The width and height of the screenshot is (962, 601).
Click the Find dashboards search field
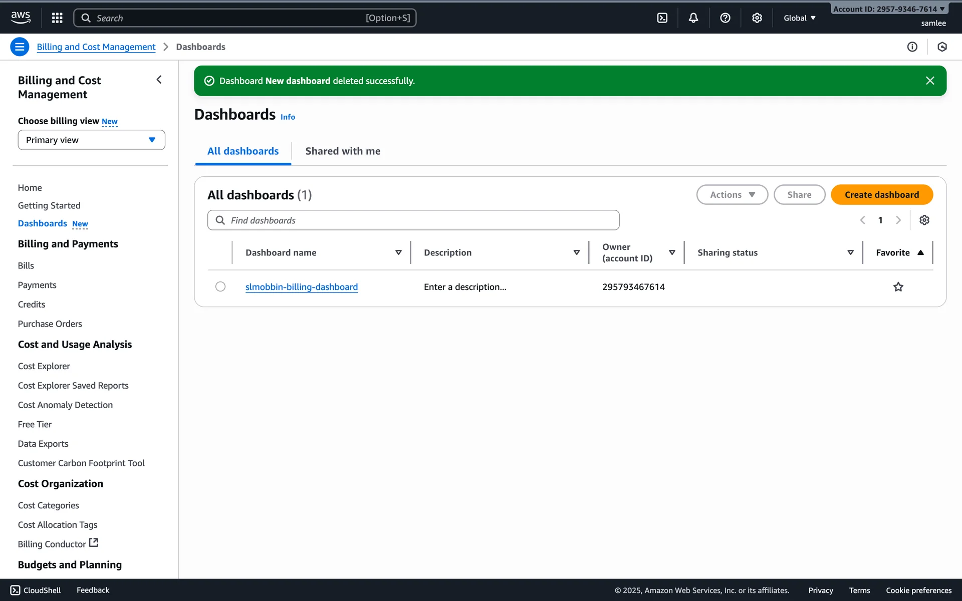pyautogui.click(x=413, y=220)
